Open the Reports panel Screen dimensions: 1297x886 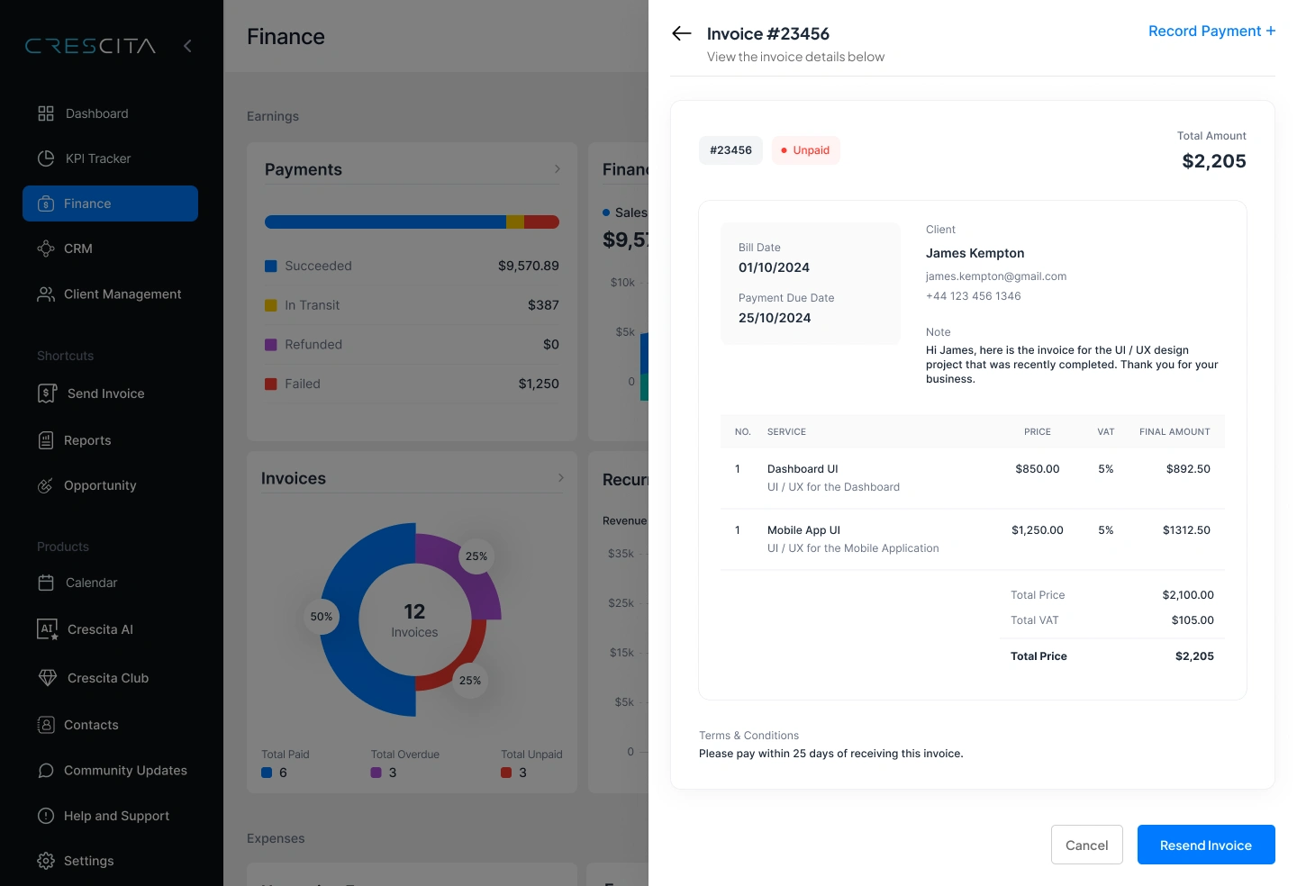click(87, 440)
